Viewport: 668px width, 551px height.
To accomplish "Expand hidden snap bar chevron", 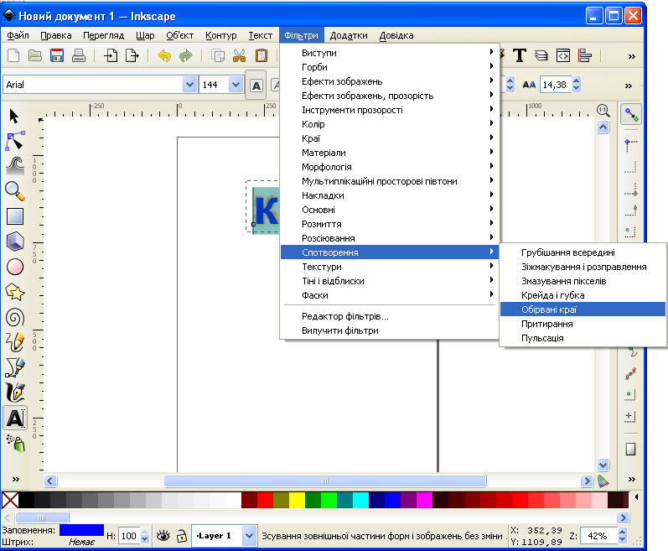I will click(631, 479).
